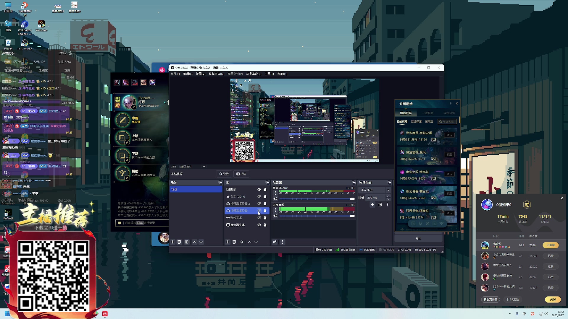Click the 设置 properties button
The height and width of the screenshot is (319, 568).
tap(224, 174)
